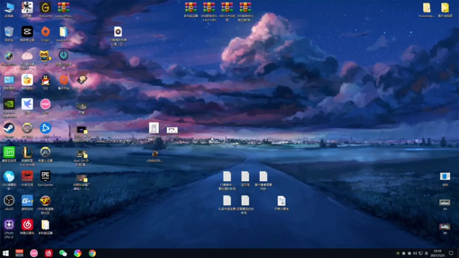Click the Windows Start button
The width and height of the screenshot is (459, 258).
[x=6, y=253]
